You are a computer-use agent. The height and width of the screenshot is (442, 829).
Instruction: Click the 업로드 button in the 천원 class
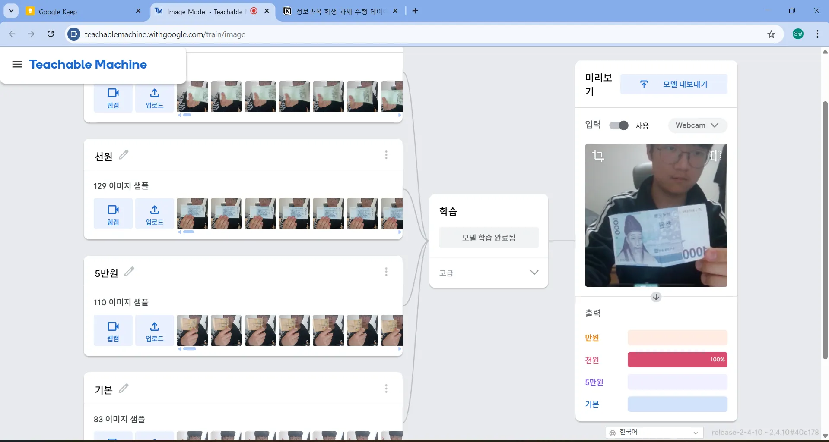tap(155, 214)
